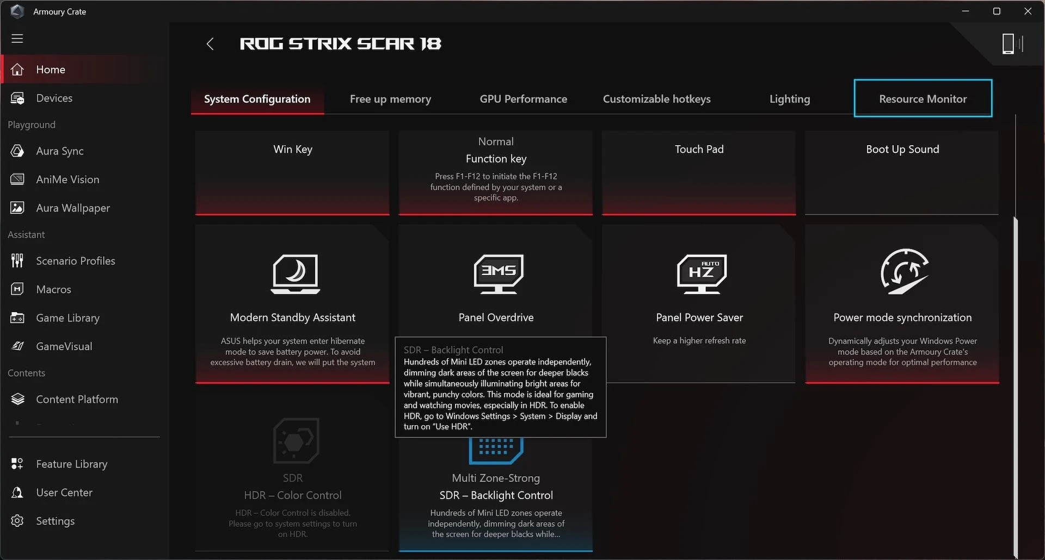Screen dimensions: 1045x560
Task: Open the Content Platform
Action: point(77,399)
